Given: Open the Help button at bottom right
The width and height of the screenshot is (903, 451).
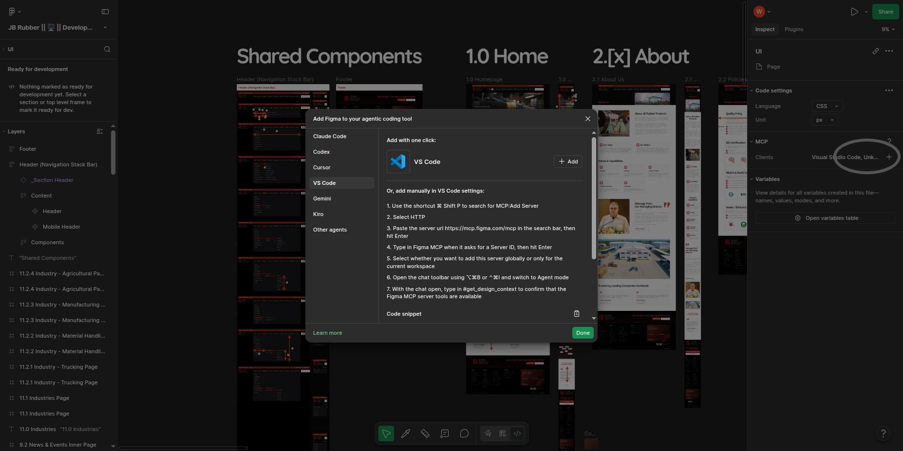Looking at the screenshot, I should 884,433.
